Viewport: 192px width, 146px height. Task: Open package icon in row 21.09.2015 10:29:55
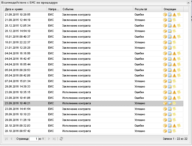(165, 15)
